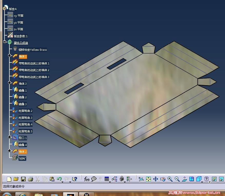Activate the What's This help cursor icon
Screen dimensions: 225x196
[x=75, y=179]
